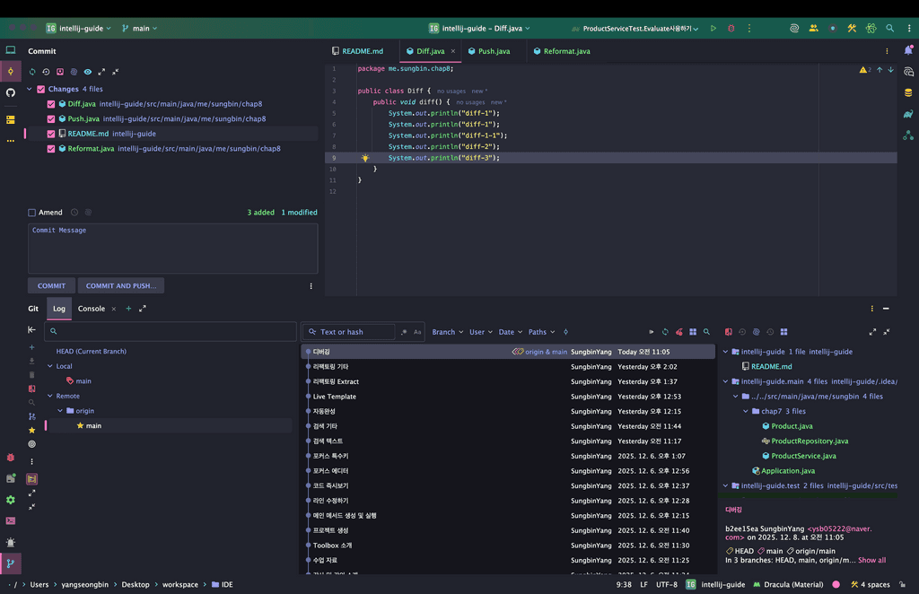The height and width of the screenshot is (594, 919).
Task: Click the COMMIT AND PUSH button
Action: 120,286
